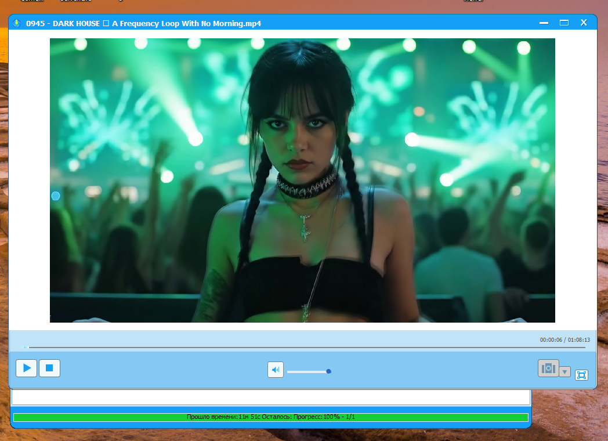Stop the video with the Stop button
The width and height of the screenshot is (608, 441).
(x=49, y=368)
